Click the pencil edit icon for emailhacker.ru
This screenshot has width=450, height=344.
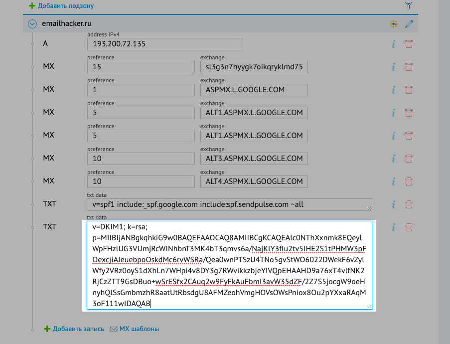(x=409, y=23)
